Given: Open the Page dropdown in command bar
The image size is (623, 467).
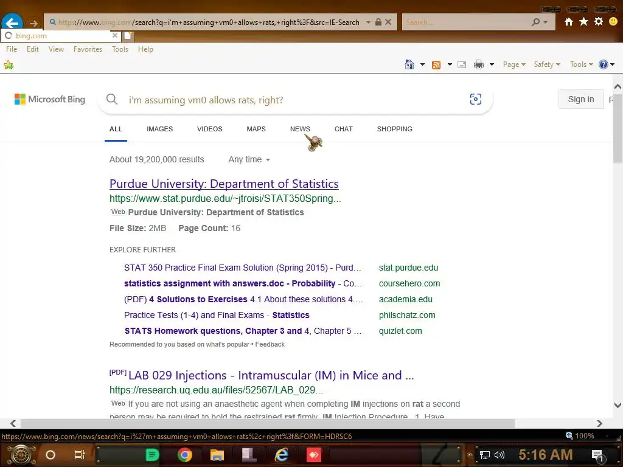Looking at the screenshot, I should point(514,64).
